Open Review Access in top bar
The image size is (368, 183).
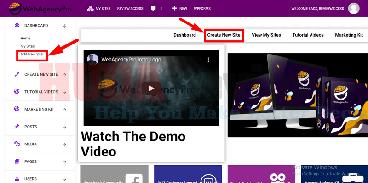pyautogui.click(x=130, y=9)
